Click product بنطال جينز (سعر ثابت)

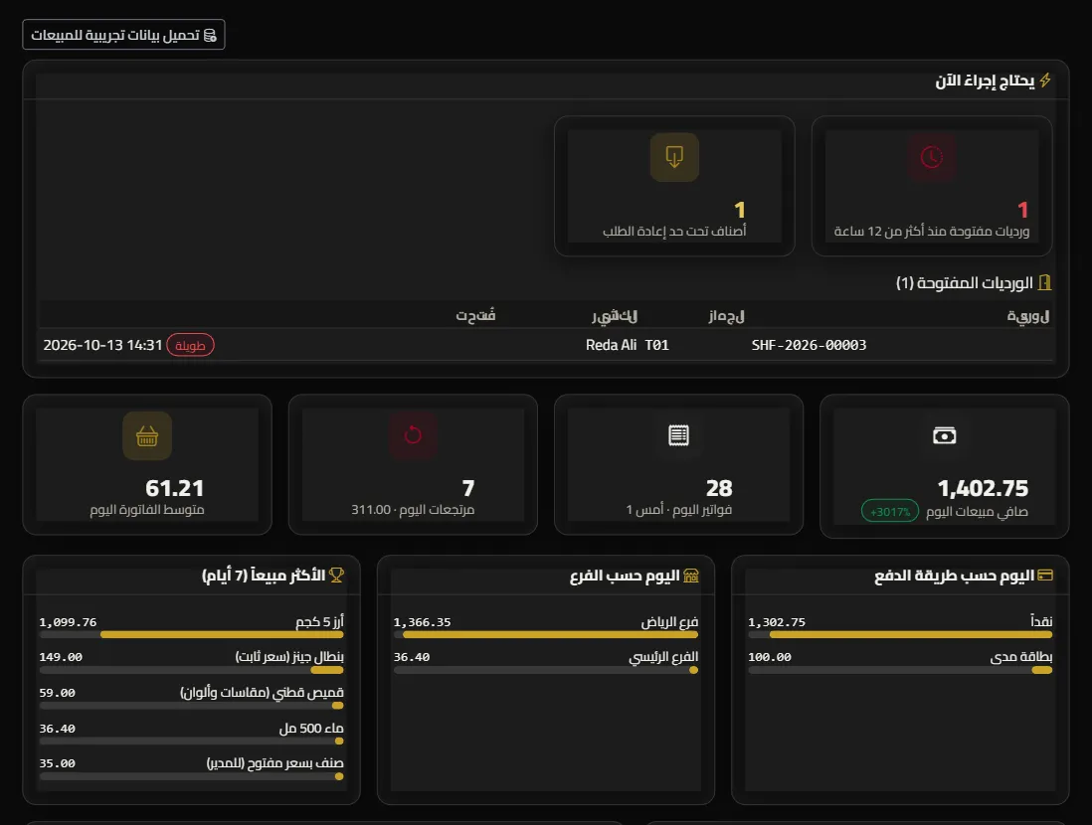(289, 656)
